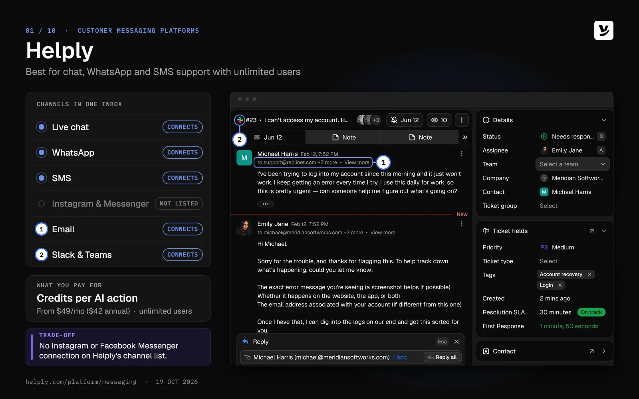Expand collapsed quoted text ellipsis button

[x=265, y=204]
